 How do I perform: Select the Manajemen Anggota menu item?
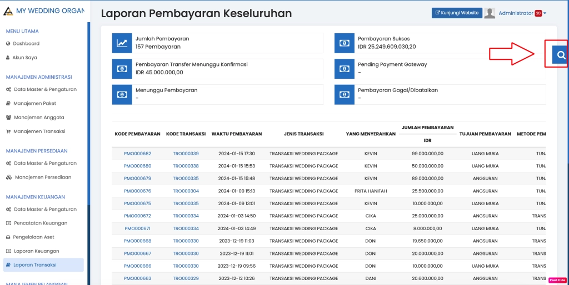click(39, 118)
